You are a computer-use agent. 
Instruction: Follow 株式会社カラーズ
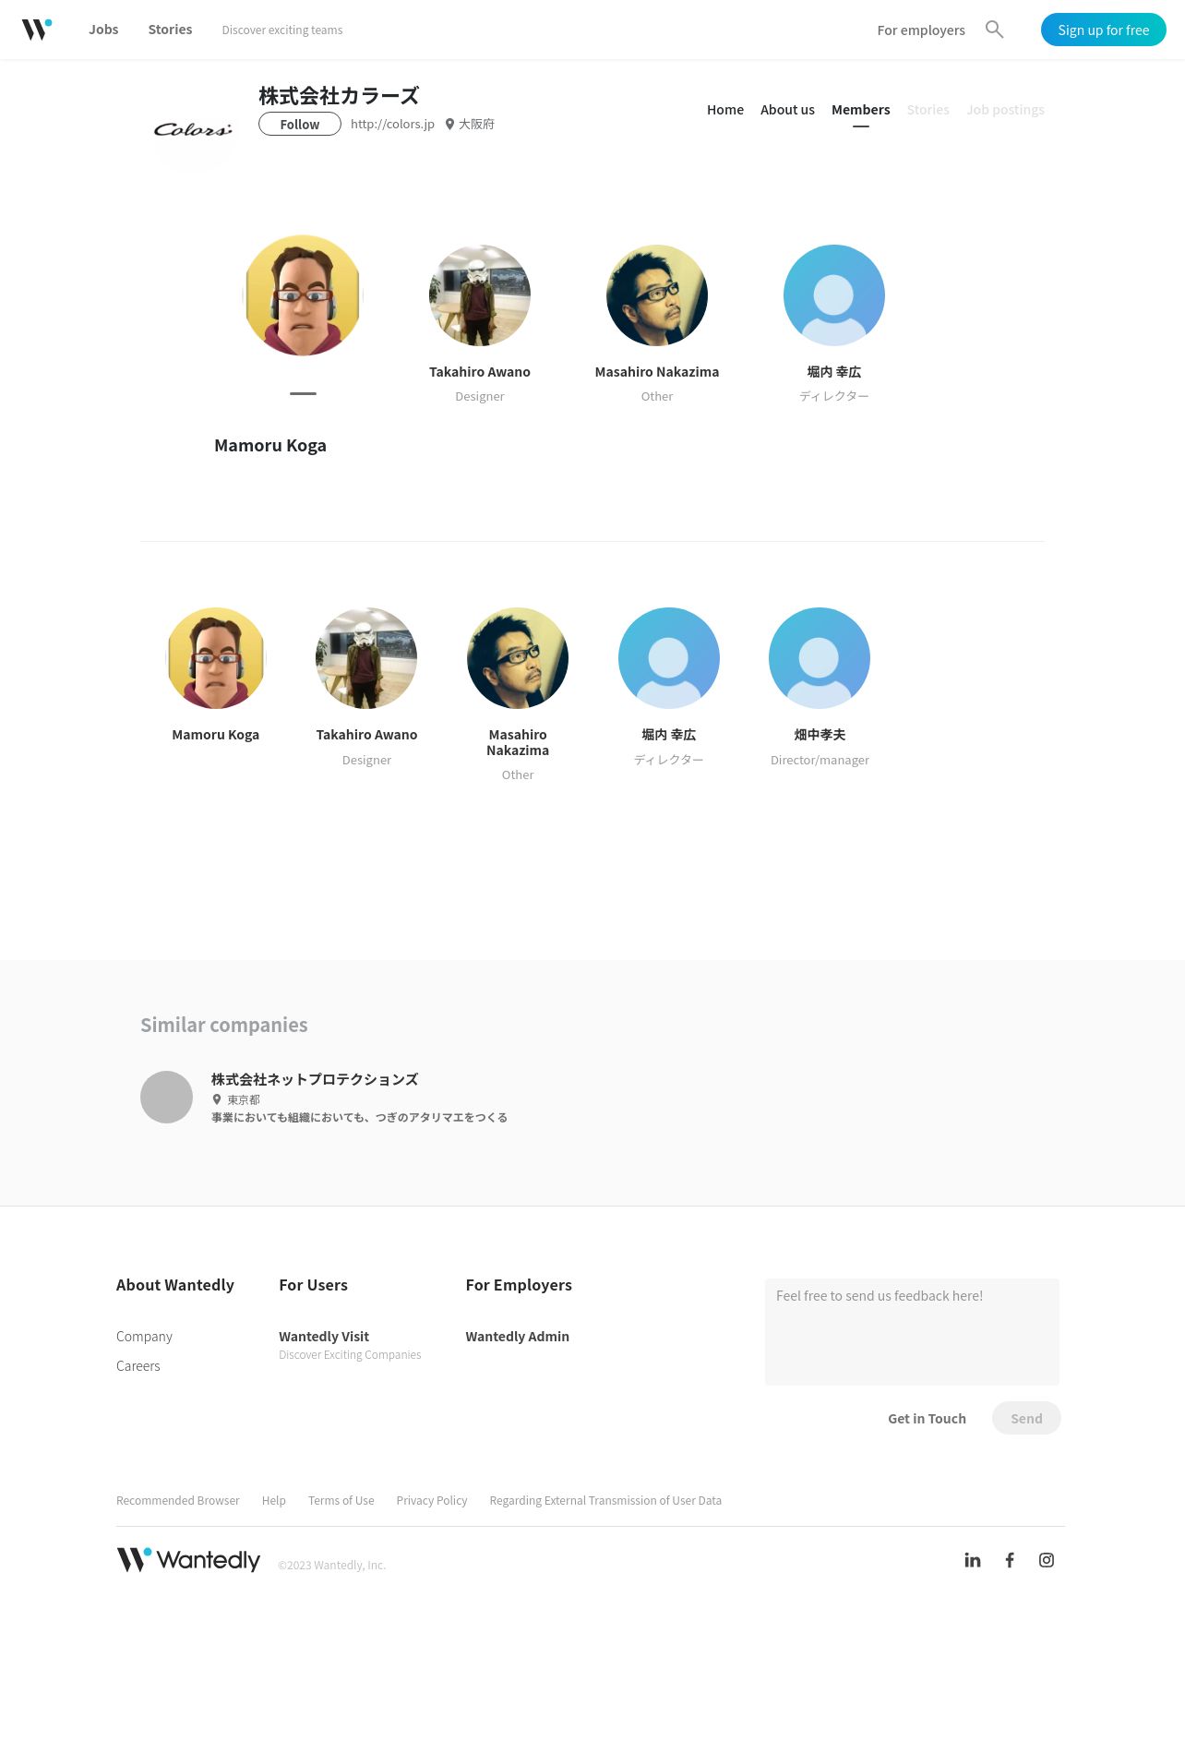(300, 124)
